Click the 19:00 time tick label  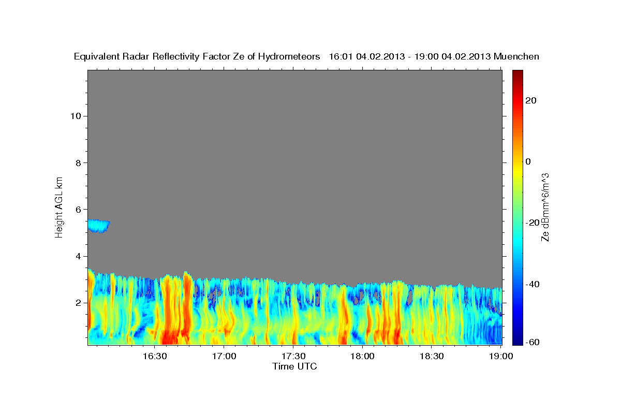[501, 356]
